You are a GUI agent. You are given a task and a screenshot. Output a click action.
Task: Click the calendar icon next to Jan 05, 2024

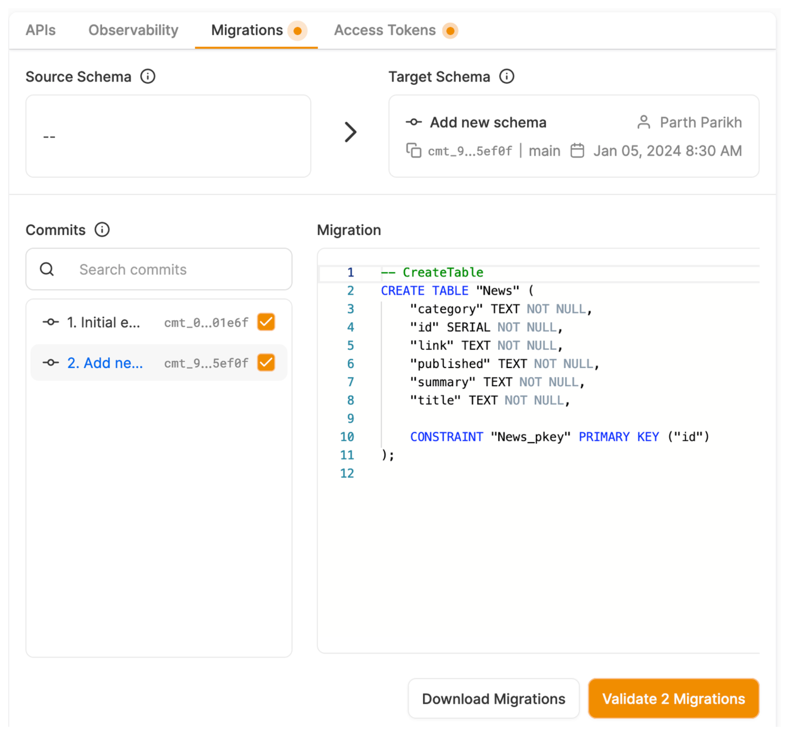[577, 151]
